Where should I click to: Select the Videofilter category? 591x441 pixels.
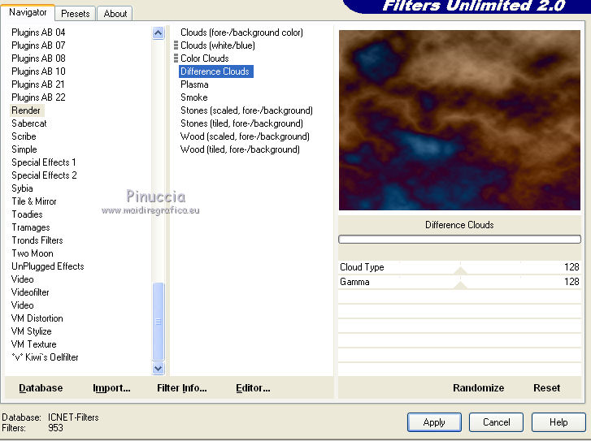[x=30, y=292]
